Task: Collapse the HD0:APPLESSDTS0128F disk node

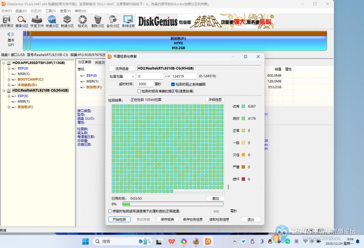Action: coord(3,63)
